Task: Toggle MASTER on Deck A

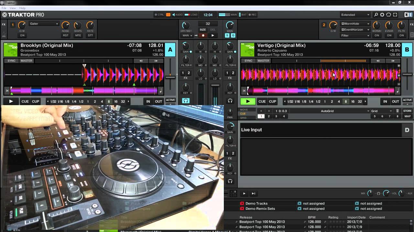Action: pyautogui.click(x=27, y=61)
